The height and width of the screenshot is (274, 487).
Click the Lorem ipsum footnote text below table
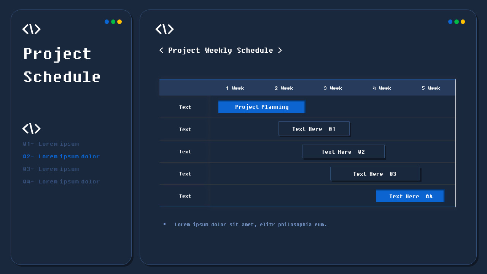click(250, 225)
